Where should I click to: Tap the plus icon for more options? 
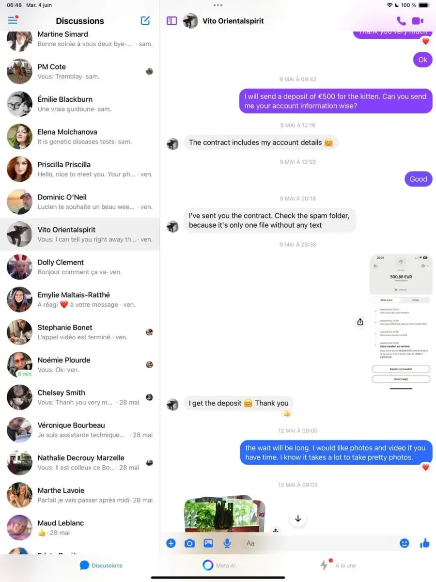pyautogui.click(x=171, y=543)
